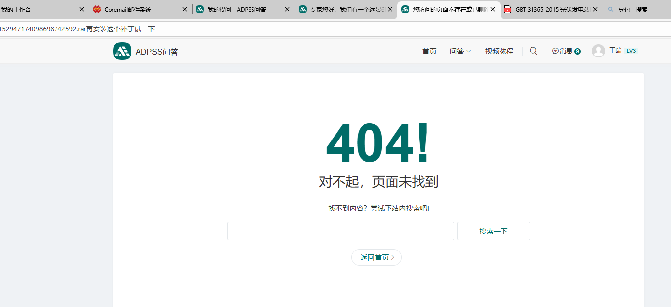Switch to the 我的提问 - ADPSS问答 tab
This screenshot has width=671, height=307.
(x=237, y=9)
